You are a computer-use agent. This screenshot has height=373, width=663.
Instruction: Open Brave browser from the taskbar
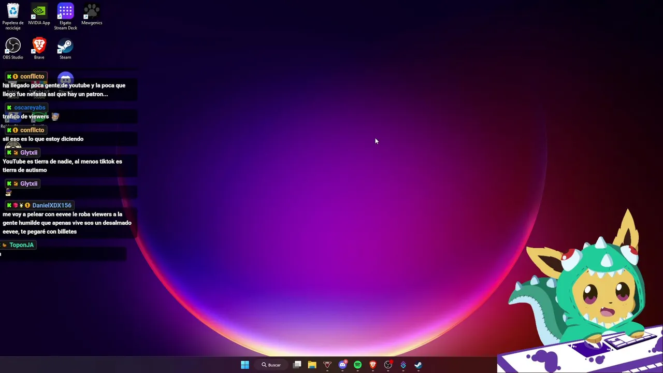click(x=372, y=365)
